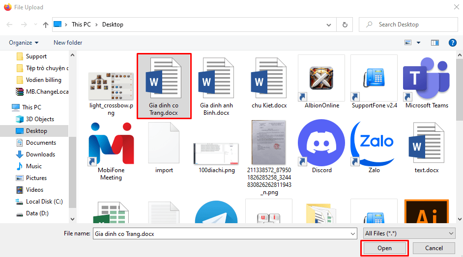Select the Microsoft Teams shortcut
The width and height of the screenshot is (463, 257).
point(426,78)
